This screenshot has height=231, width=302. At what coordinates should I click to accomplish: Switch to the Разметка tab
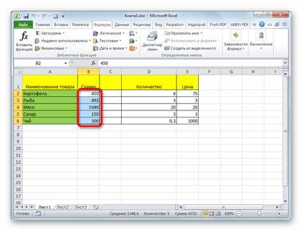(x=80, y=25)
